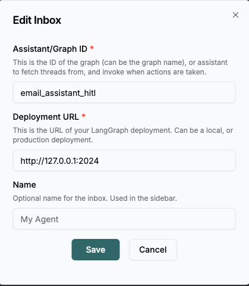This screenshot has width=249, height=286.
Task: Click the Edit Inbox dialog title
Action: pyautogui.click(x=37, y=20)
